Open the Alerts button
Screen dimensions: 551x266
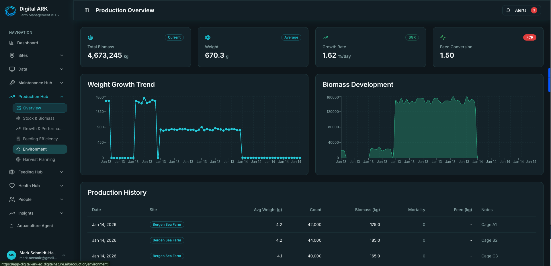521,10
